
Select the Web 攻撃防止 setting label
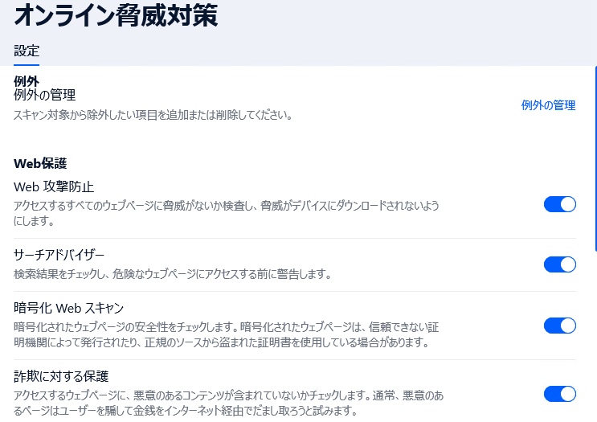54,186
